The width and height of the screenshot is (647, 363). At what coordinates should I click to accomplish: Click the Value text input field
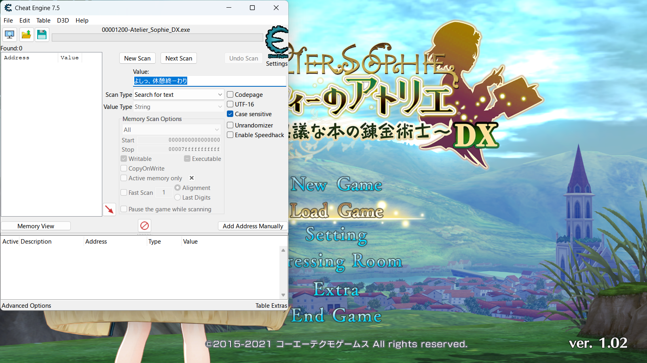[x=209, y=81]
